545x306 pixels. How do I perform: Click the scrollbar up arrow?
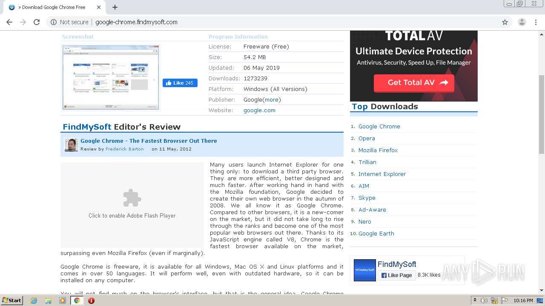click(x=542, y=34)
